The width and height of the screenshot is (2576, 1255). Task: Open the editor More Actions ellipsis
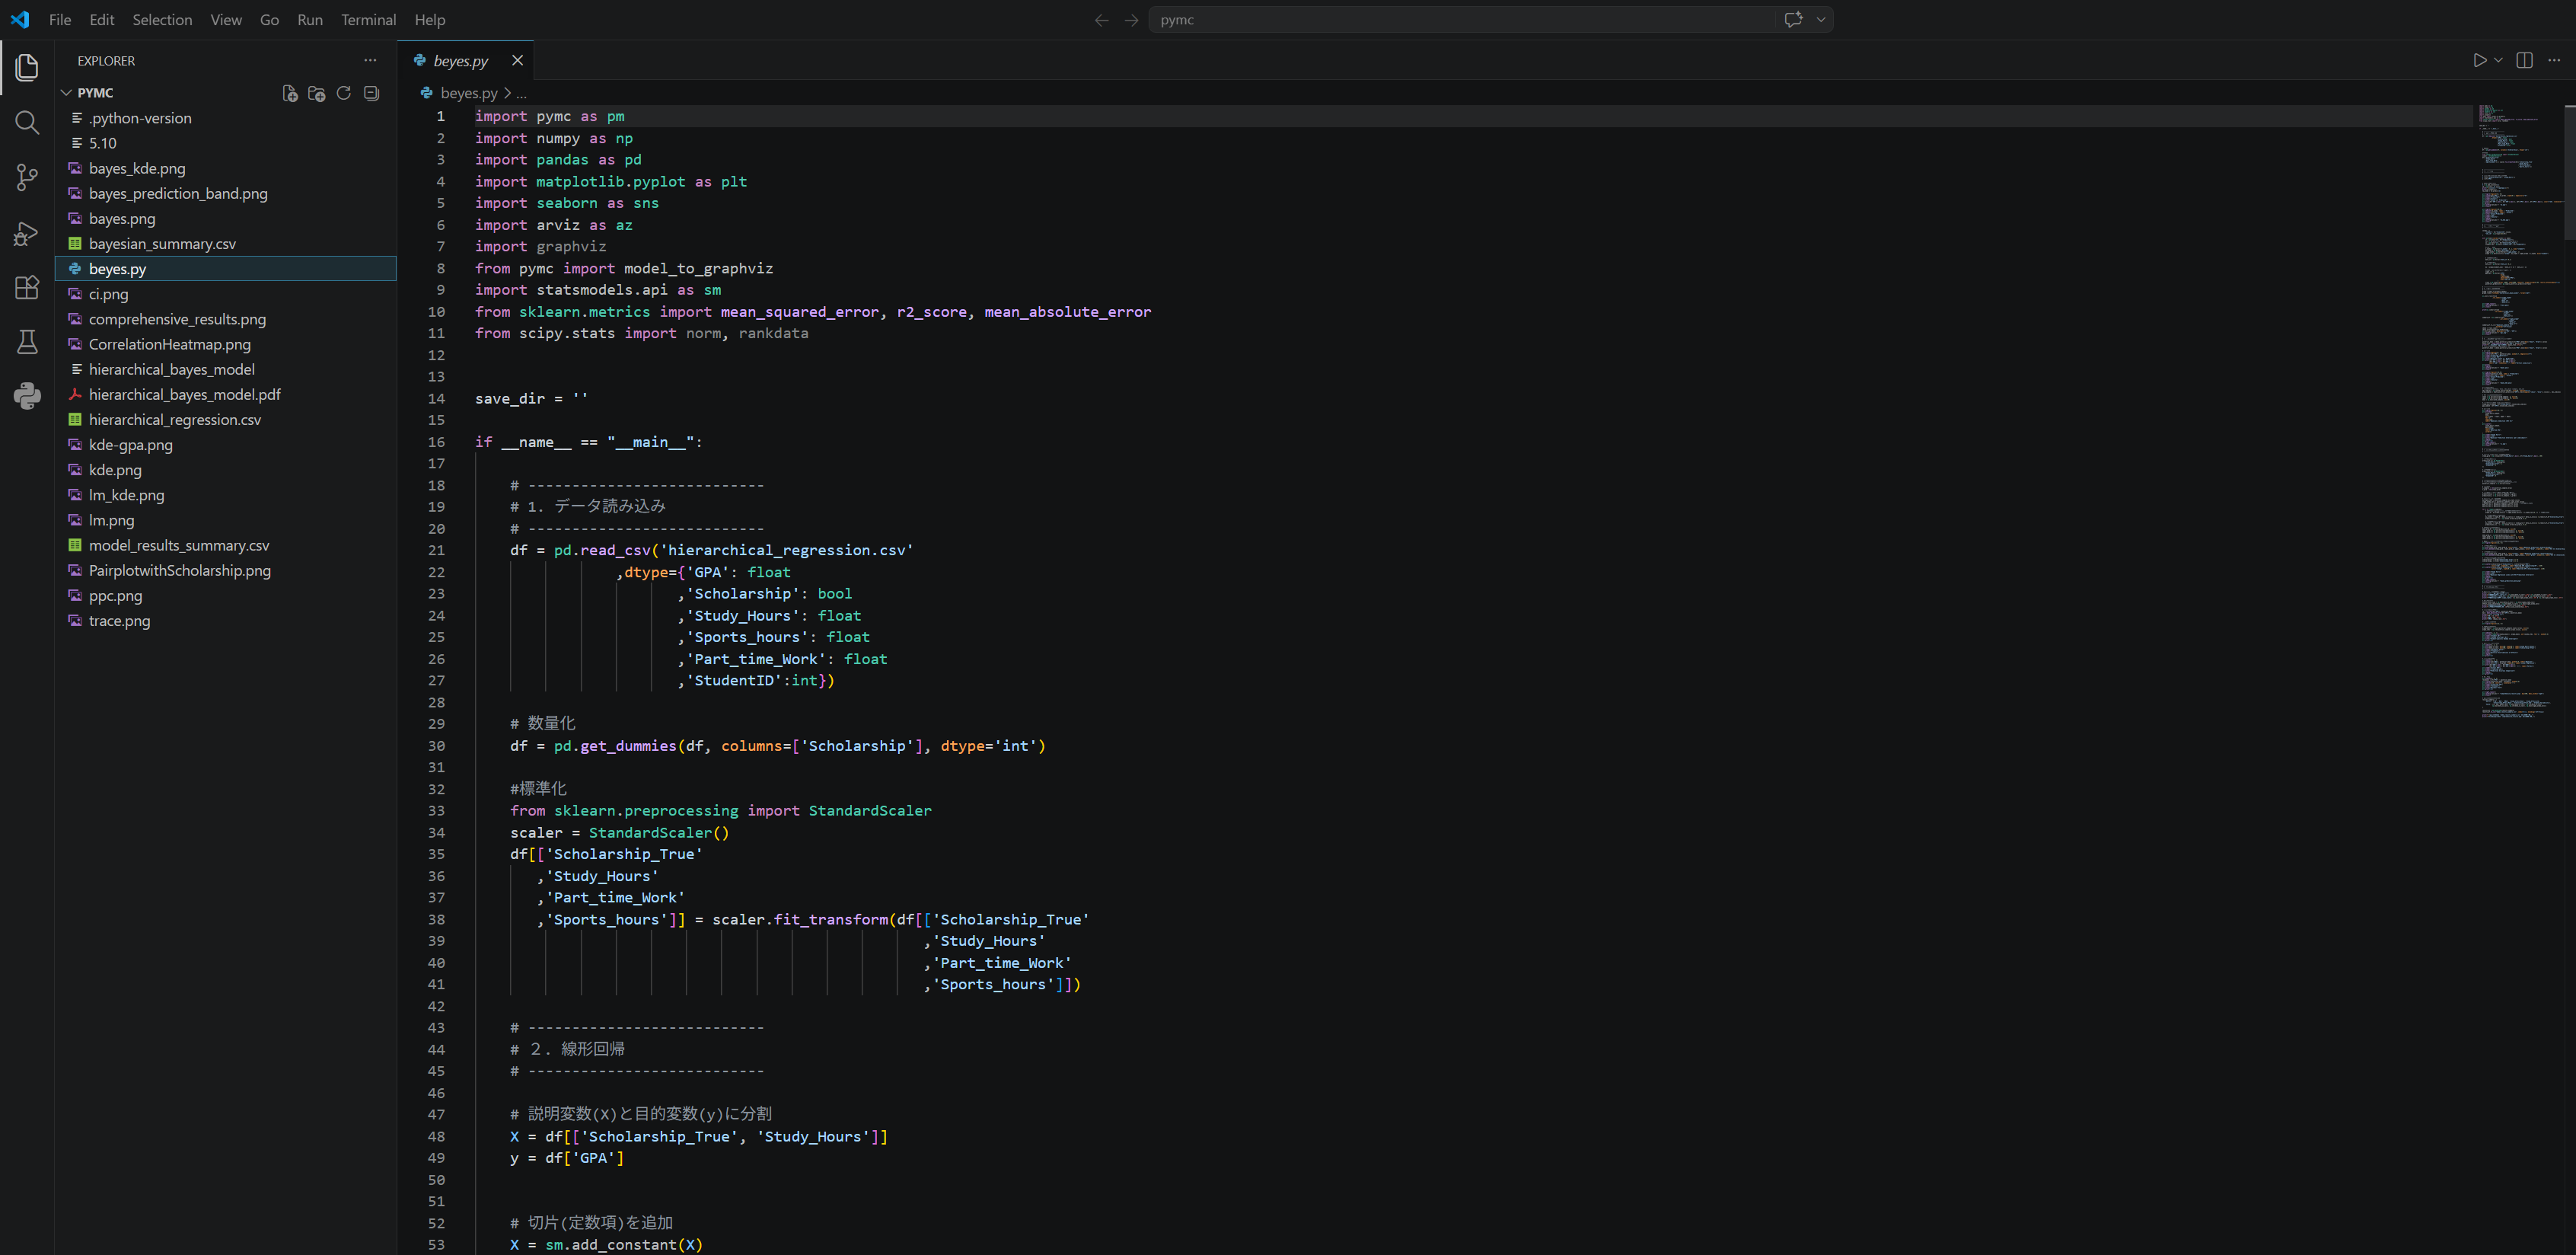[x=2553, y=59]
